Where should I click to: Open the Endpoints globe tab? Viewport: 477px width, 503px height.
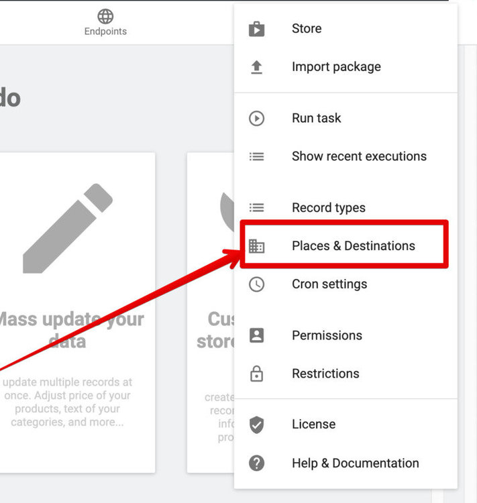[105, 22]
